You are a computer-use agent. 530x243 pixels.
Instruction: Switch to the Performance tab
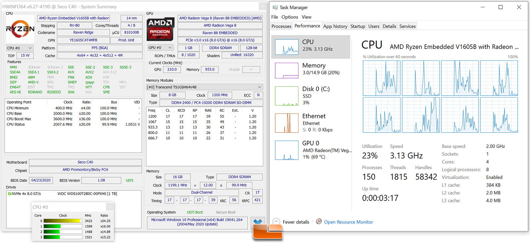pyautogui.click(x=307, y=26)
